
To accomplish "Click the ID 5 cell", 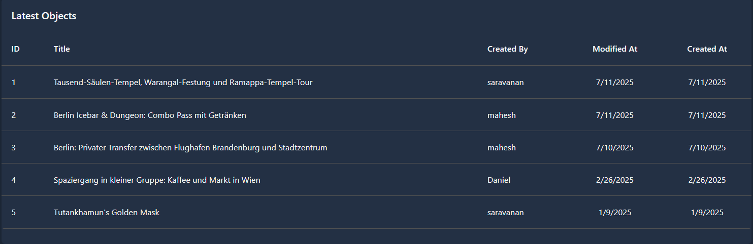I will (x=14, y=213).
